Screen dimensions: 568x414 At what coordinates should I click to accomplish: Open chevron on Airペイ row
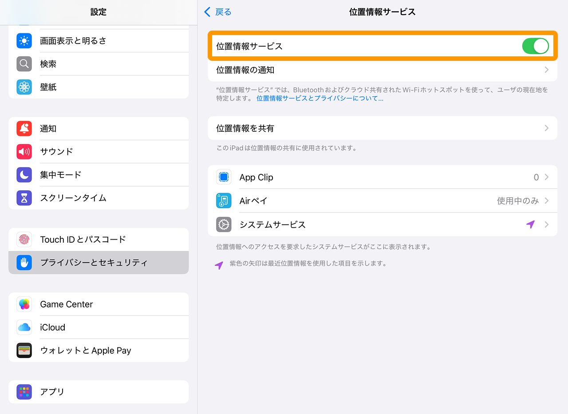tap(547, 201)
